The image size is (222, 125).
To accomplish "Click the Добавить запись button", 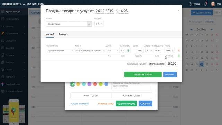I will coord(202,12).
